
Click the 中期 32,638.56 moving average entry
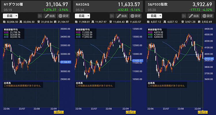point(13,34)
